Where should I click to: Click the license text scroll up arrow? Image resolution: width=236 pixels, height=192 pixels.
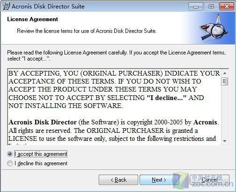pyautogui.click(x=225, y=73)
